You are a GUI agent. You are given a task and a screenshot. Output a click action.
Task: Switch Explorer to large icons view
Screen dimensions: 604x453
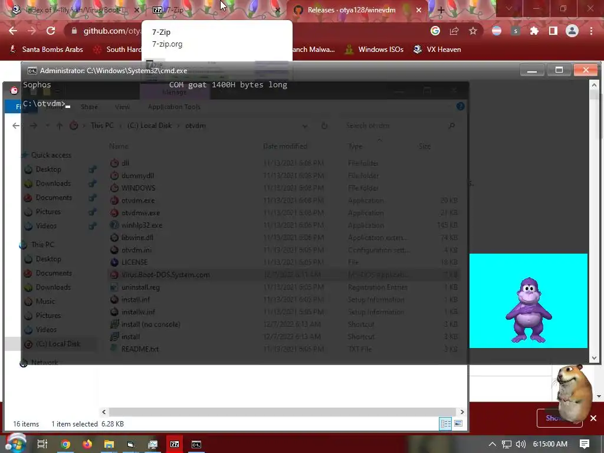pyautogui.click(x=458, y=424)
